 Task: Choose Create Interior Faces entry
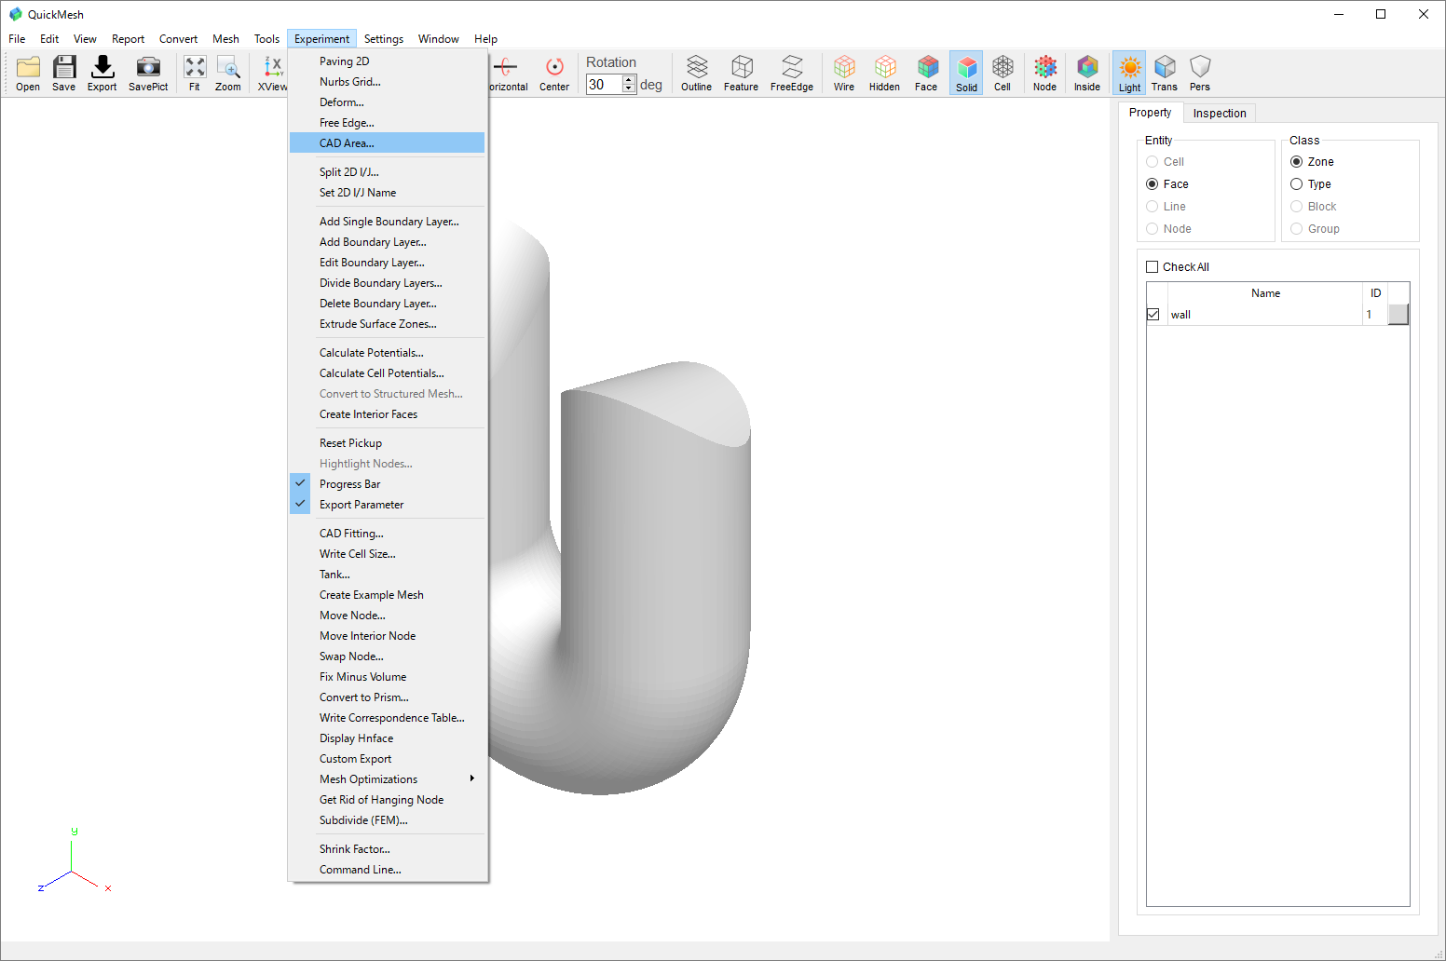[387, 414]
